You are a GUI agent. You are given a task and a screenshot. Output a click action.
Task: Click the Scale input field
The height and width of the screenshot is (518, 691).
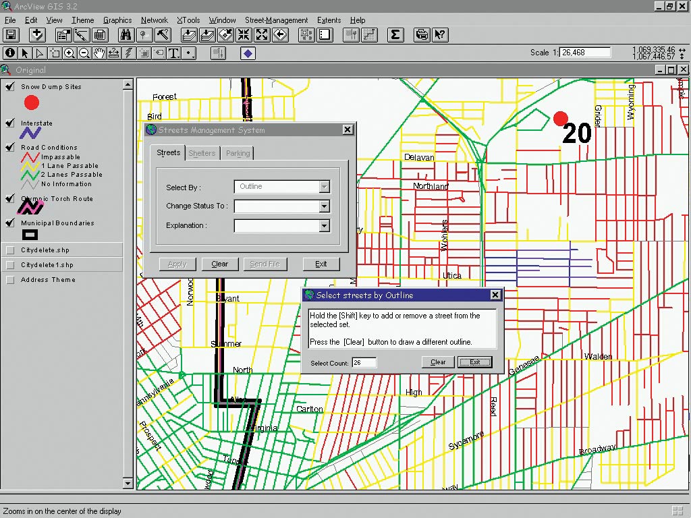585,53
